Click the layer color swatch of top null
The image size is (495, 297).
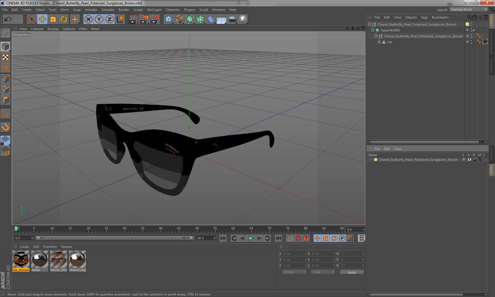click(x=467, y=24)
